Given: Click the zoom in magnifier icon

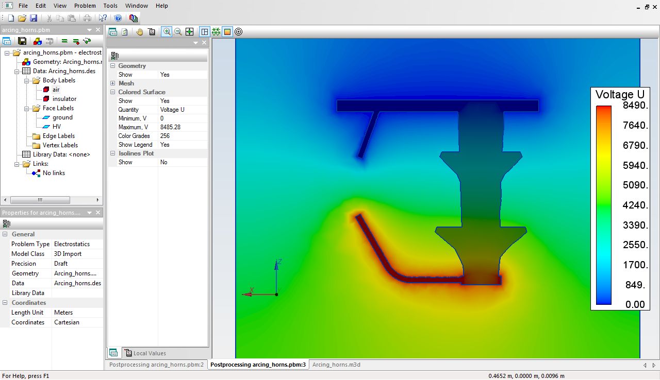Looking at the screenshot, I should 167,32.
